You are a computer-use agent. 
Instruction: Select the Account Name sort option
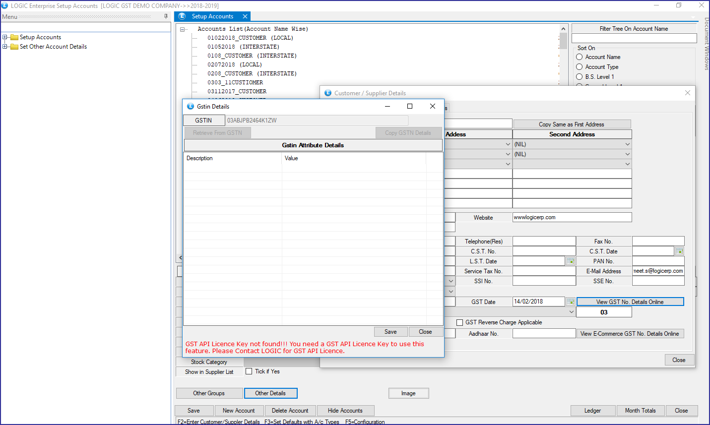tap(579, 57)
